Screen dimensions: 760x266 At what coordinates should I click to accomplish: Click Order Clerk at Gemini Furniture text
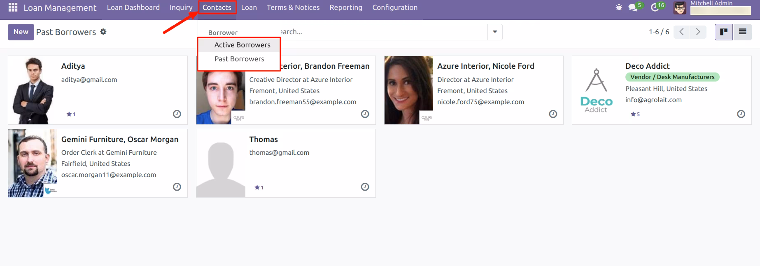click(x=109, y=152)
